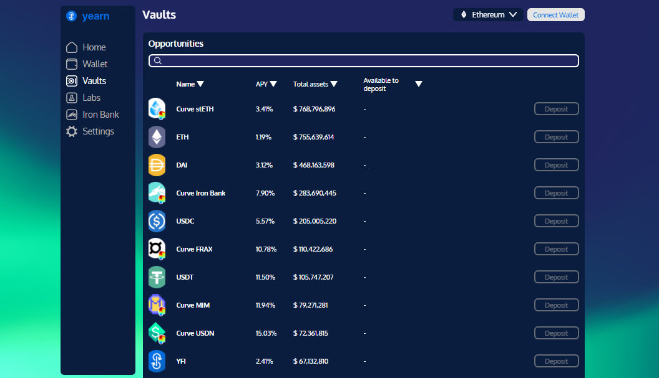Open the Ethereum network dropdown

point(488,14)
